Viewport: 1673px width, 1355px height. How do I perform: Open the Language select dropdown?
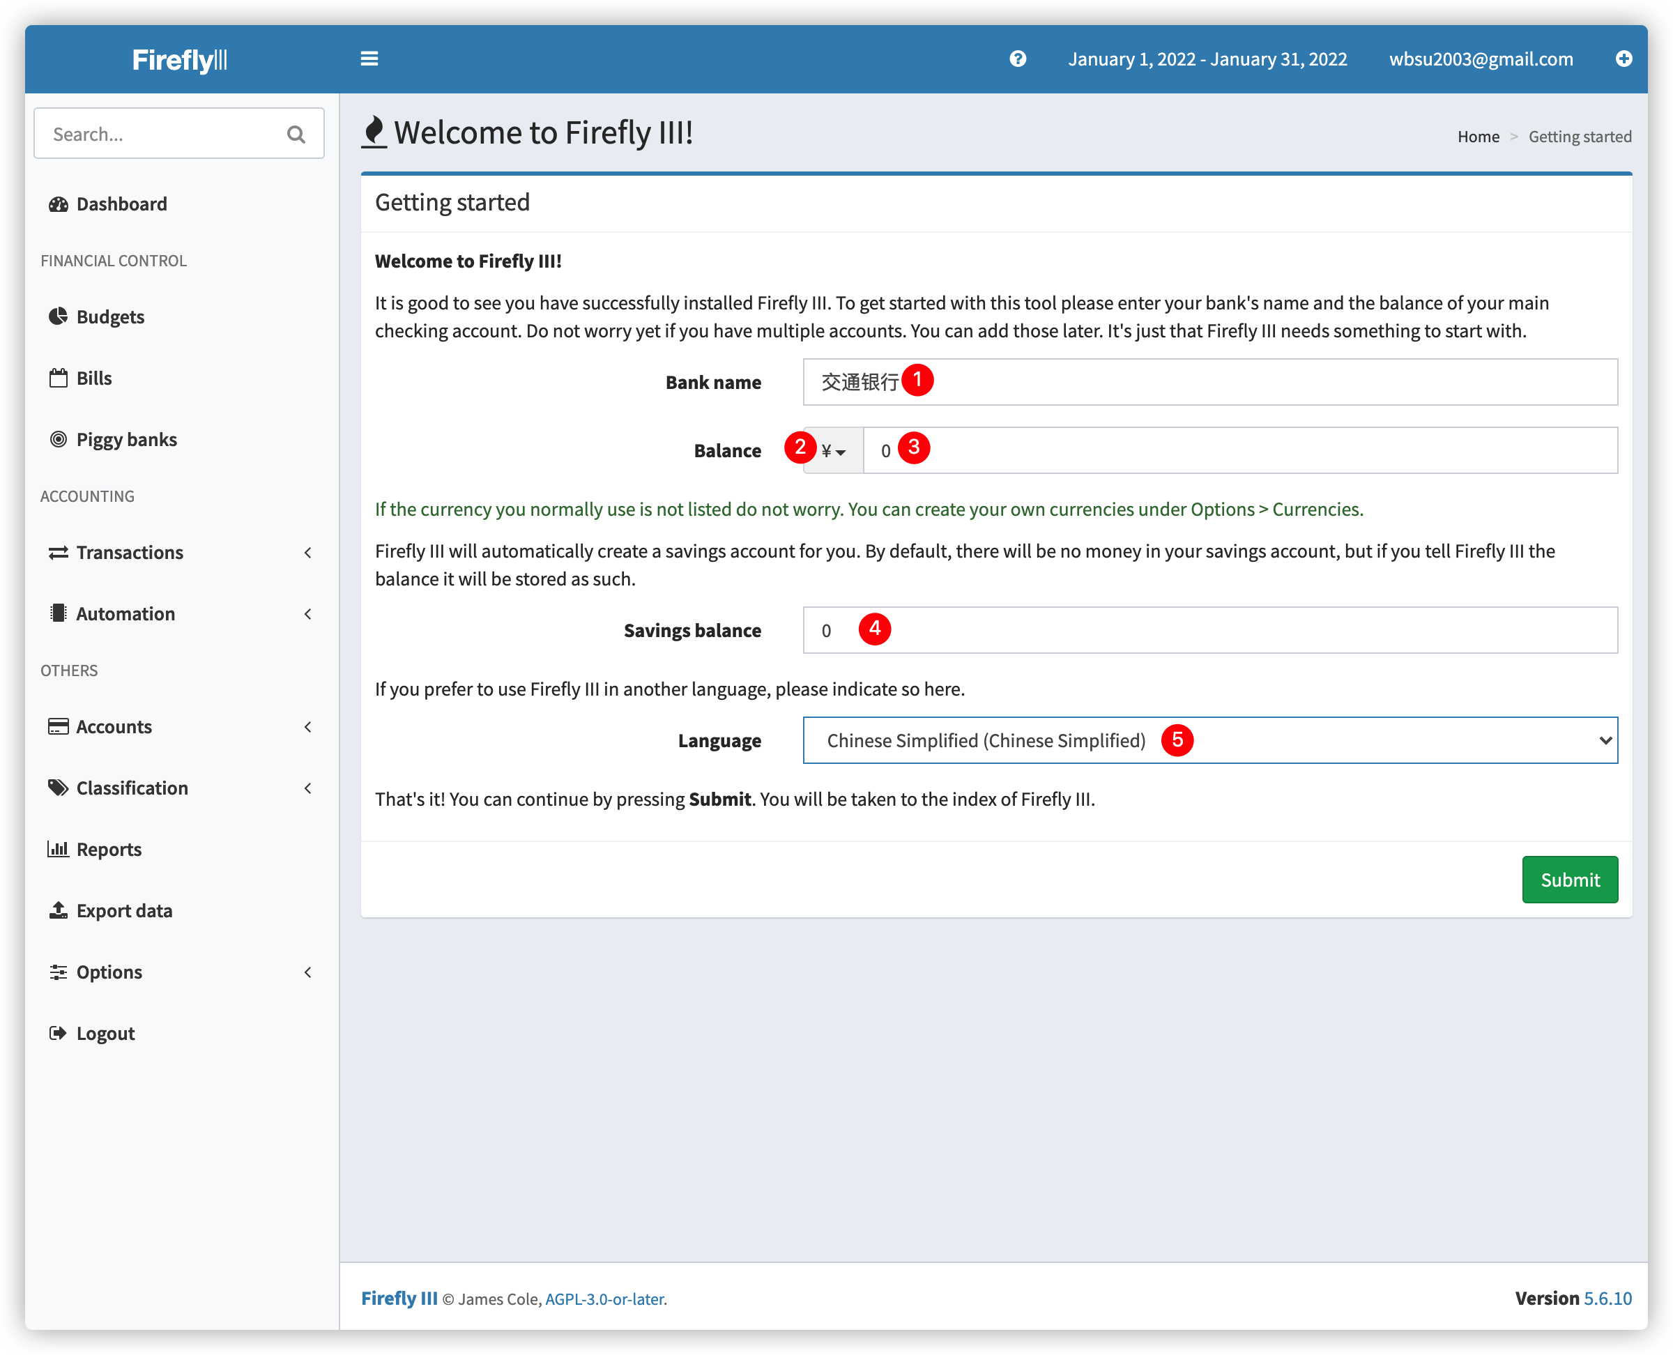[x=1210, y=741]
